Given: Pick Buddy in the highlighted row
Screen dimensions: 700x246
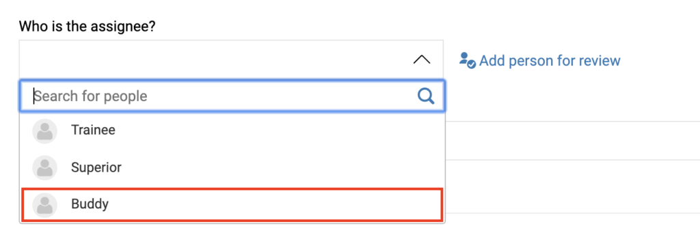Looking at the screenshot, I should click(x=232, y=204).
